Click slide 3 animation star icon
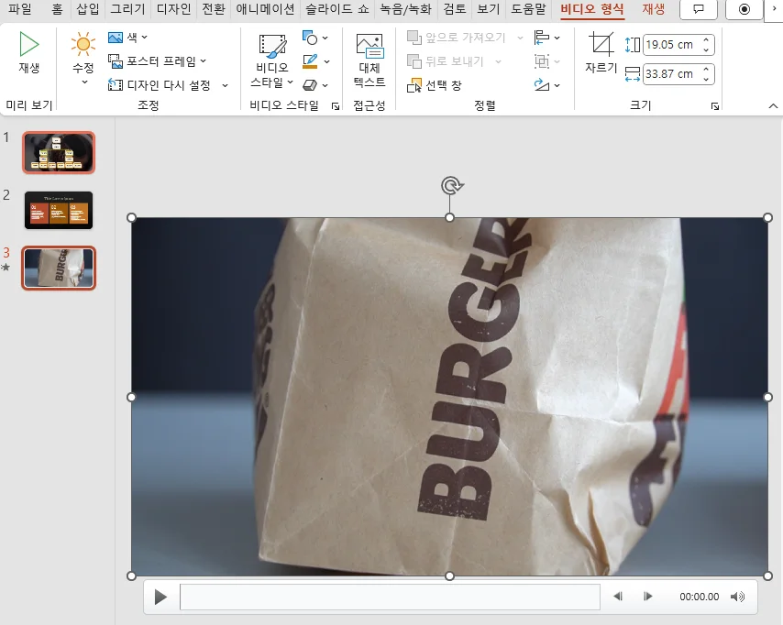 pos(6,267)
